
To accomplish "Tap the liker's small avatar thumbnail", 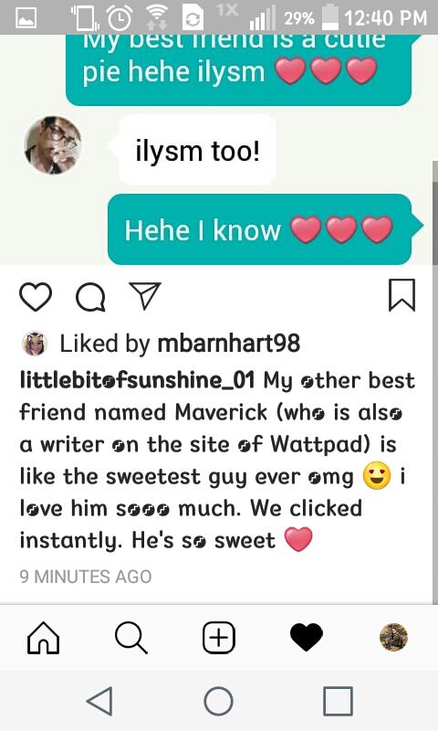I will pyautogui.click(x=35, y=344).
